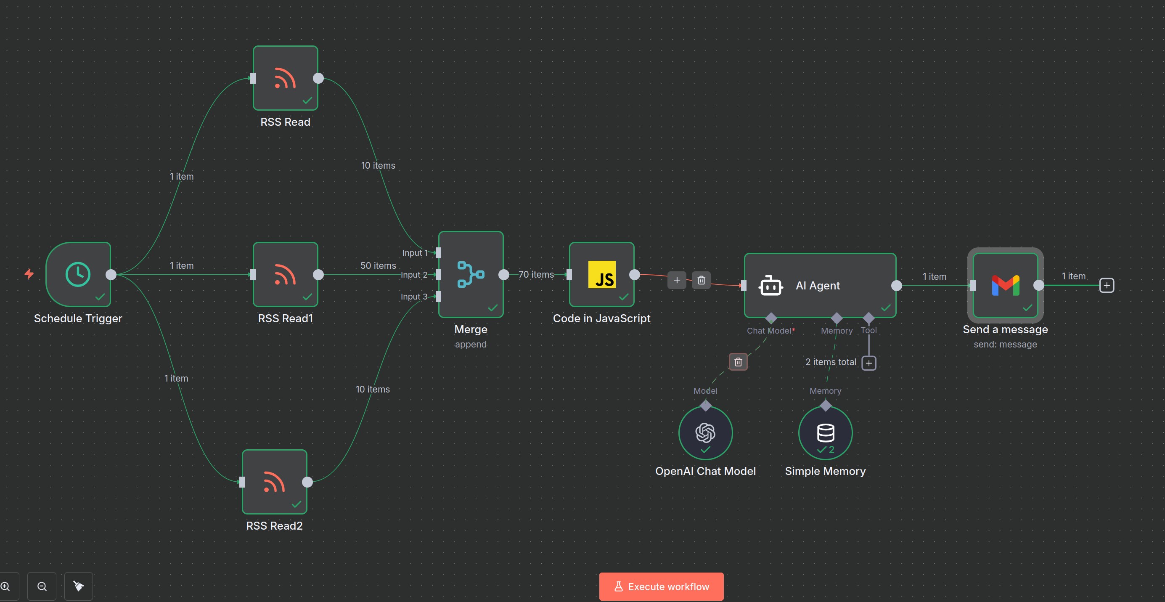Screen dimensions: 1165x602
Task: Click the RSS Read2 output connector
Action: (307, 482)
